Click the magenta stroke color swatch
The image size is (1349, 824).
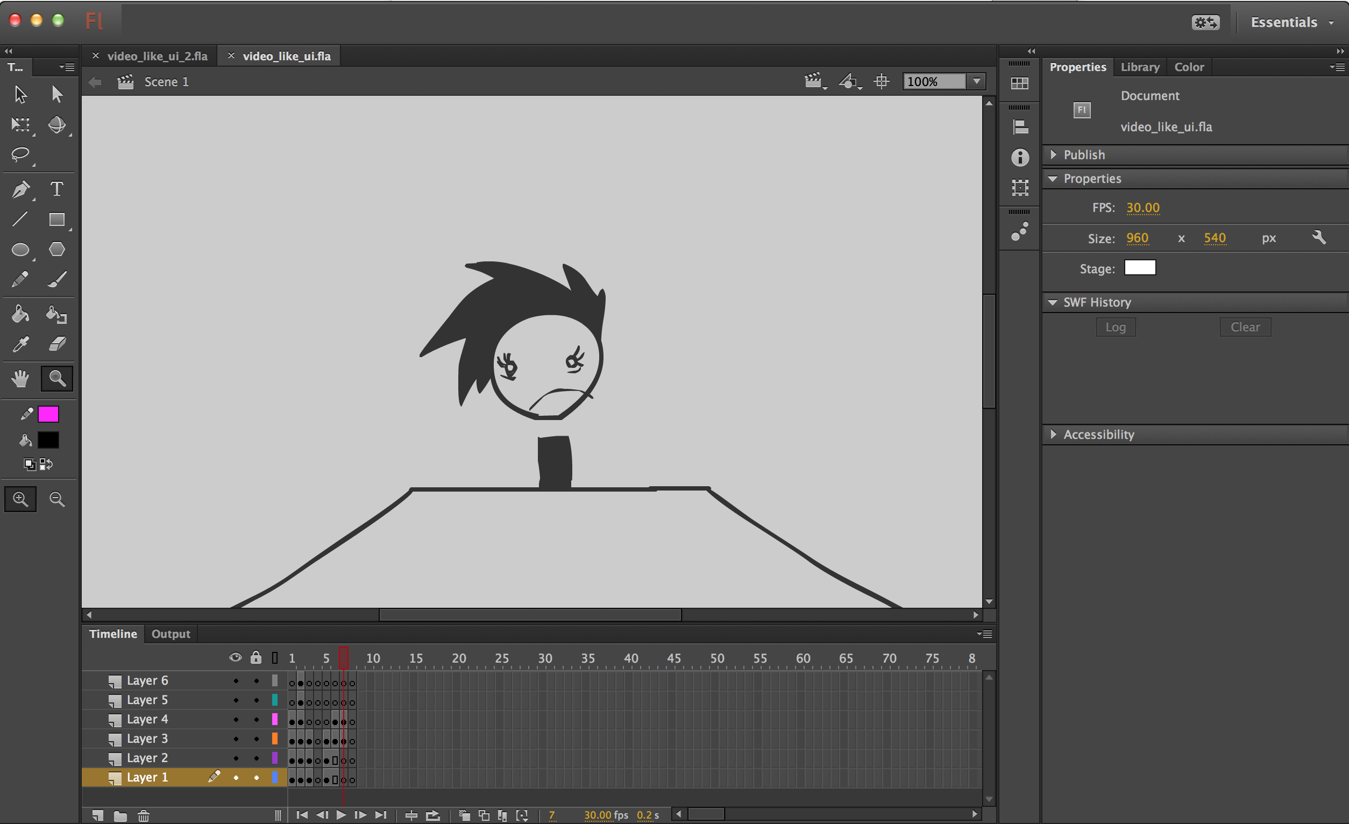(x=48, y=415)
